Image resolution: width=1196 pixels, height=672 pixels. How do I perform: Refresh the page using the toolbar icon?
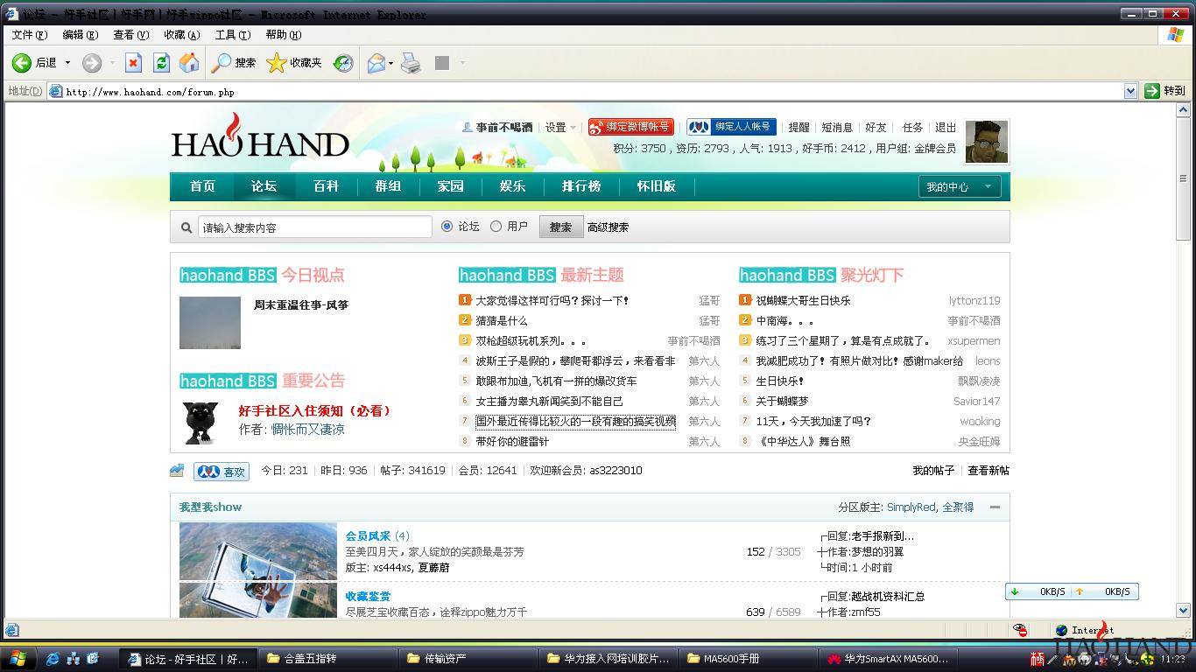point(161,63)
